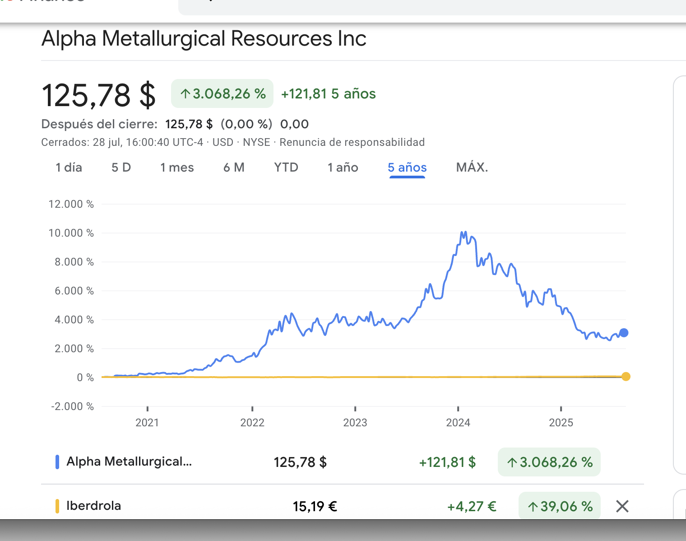Select the "1 día" time range
Screen dimensions: 686x541
coord(69,168)
